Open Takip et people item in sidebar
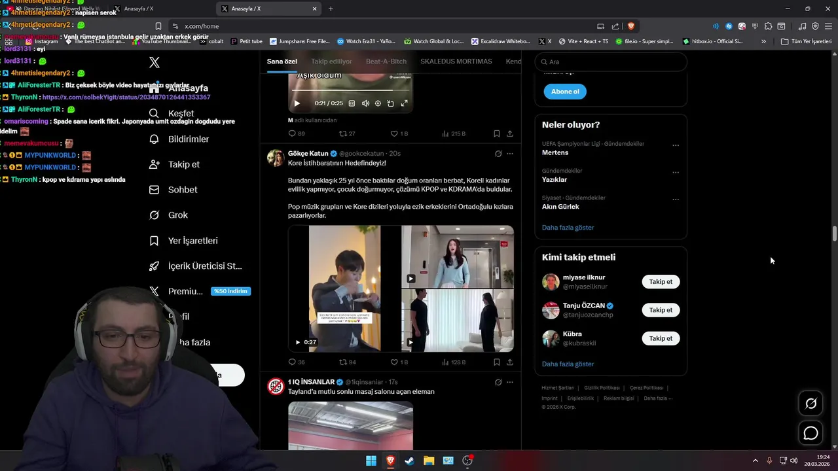The image size is (838, 471). click(x=174, y=164)
